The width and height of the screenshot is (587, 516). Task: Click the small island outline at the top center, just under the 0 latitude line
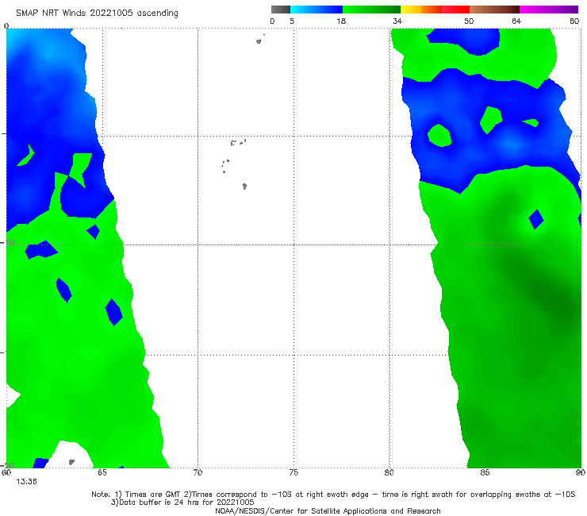(259, 41)
